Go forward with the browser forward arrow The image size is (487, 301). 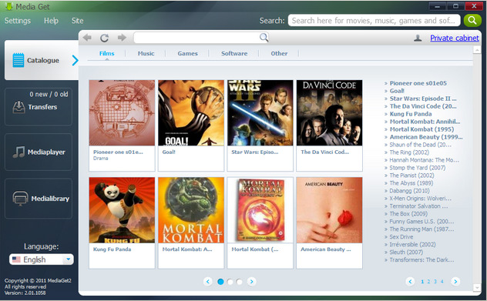tap(122, 38)
